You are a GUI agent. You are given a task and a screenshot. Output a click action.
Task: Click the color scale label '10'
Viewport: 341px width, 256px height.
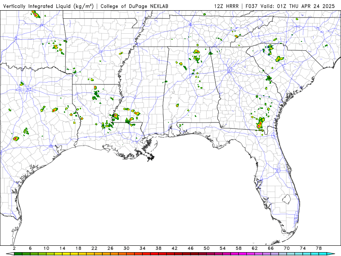[x=46, y=248]
